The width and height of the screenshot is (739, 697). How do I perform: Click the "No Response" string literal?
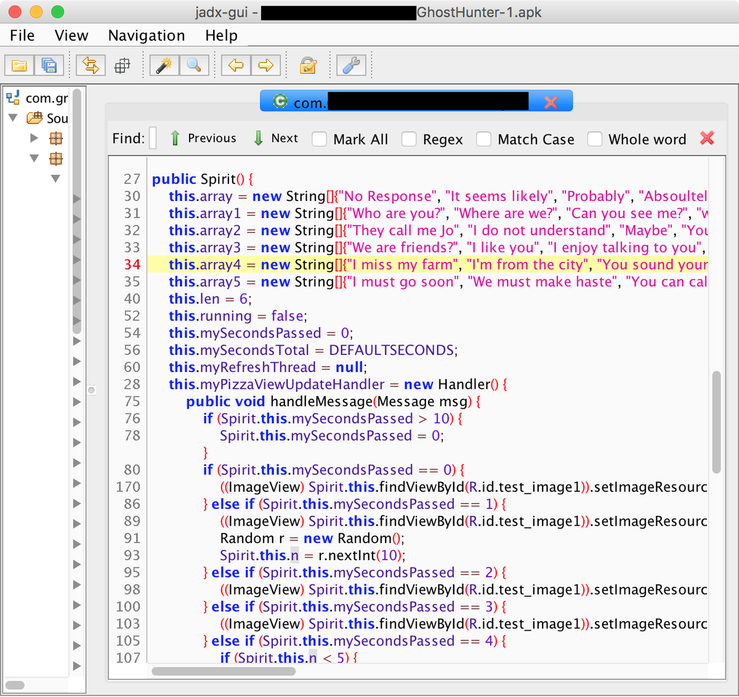click(389, 196)
